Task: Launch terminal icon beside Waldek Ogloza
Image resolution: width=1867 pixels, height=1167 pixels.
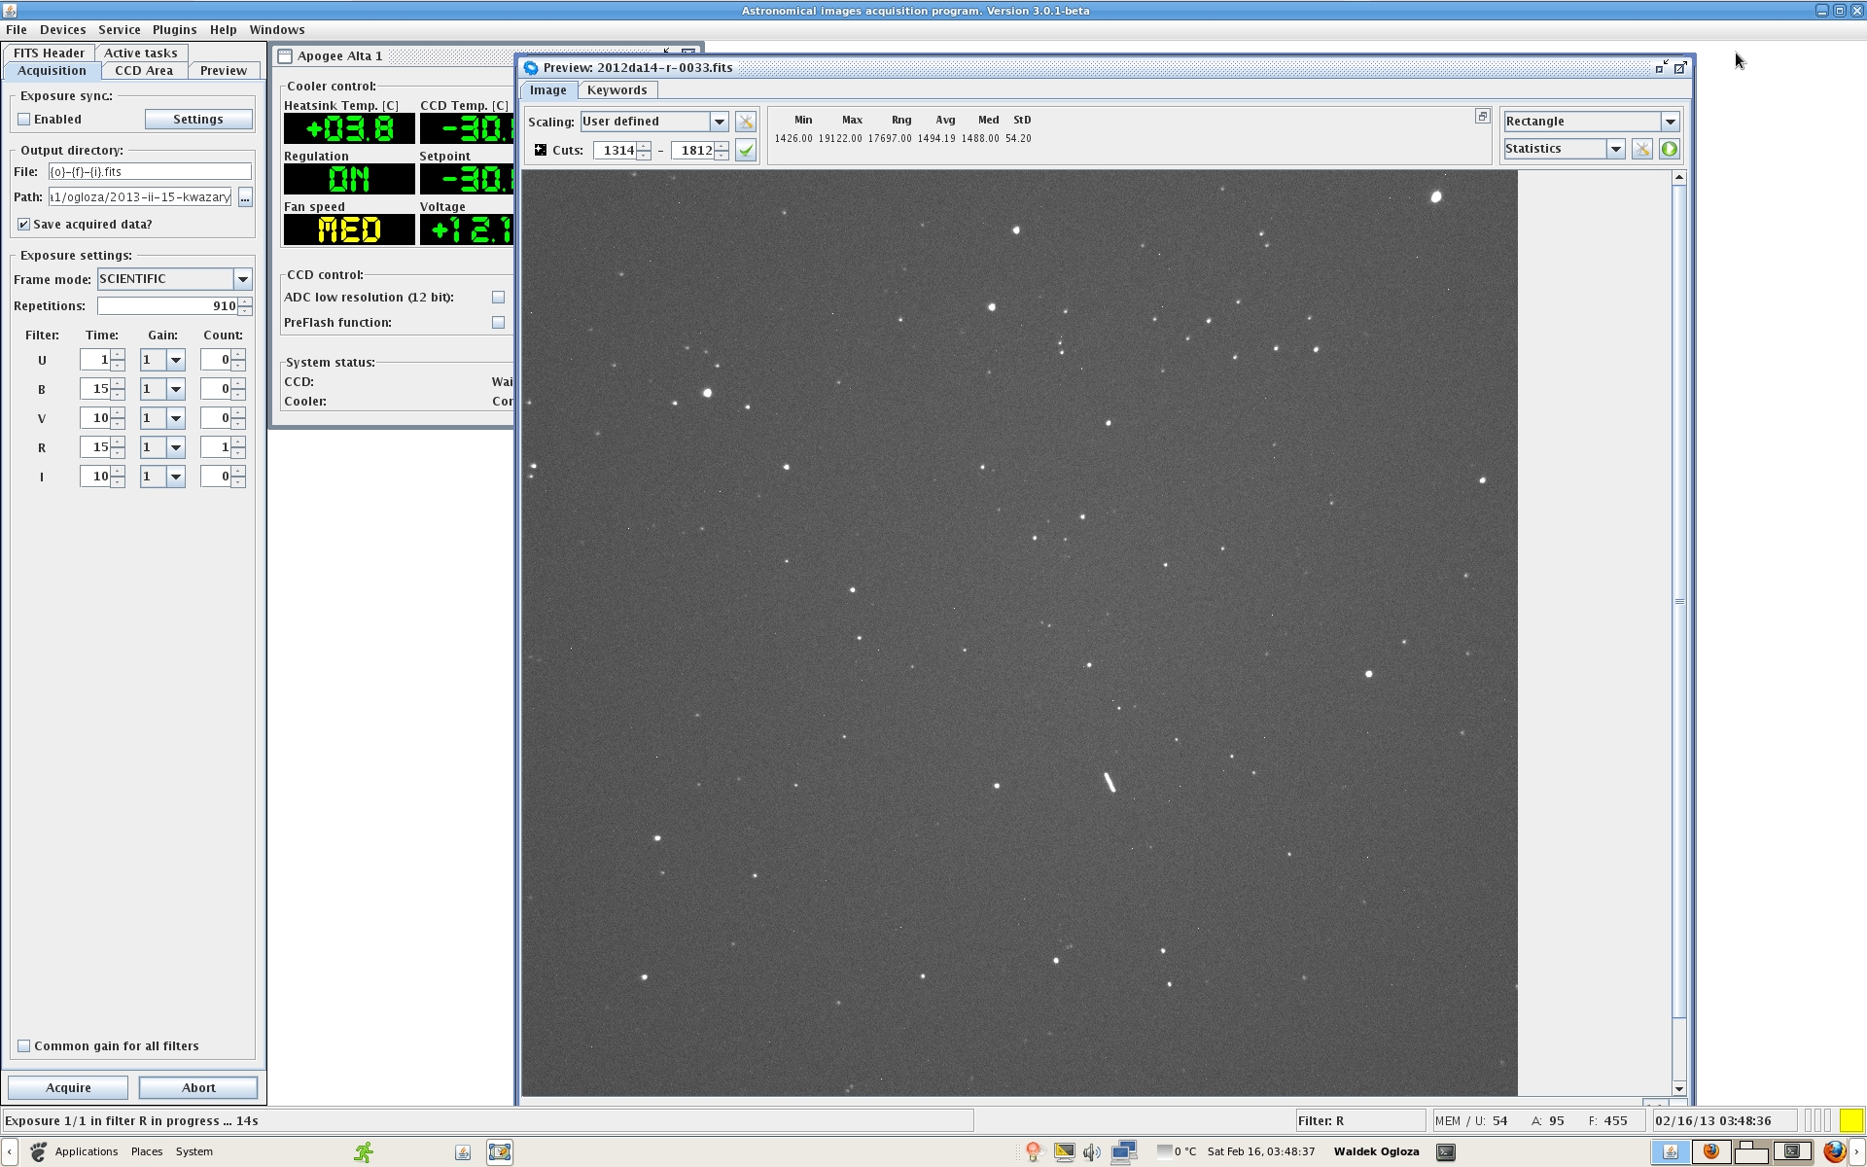Action: 1446,1151
